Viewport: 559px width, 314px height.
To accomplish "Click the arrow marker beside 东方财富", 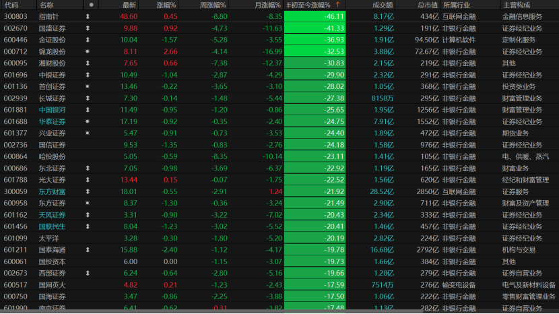I will (88, 191).
